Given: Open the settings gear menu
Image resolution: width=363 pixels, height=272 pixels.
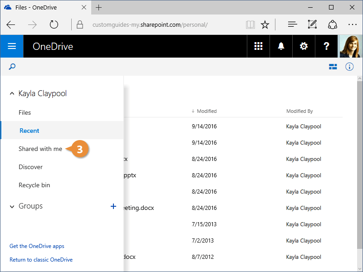Looking at the screenshot, I should [x=304, y=46].
